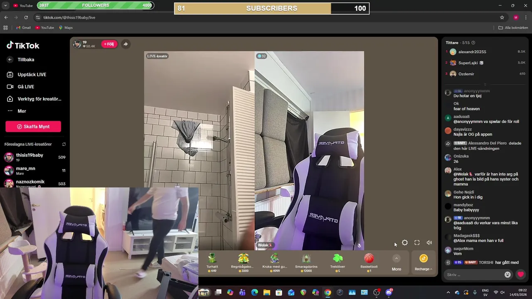Screen dimensions: 532x299
Task: Open the Chrome apps grid shortcut
Action: [x=5, y=28]
